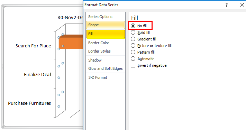
Task: Open the Border Styles category
Action: 106,51
